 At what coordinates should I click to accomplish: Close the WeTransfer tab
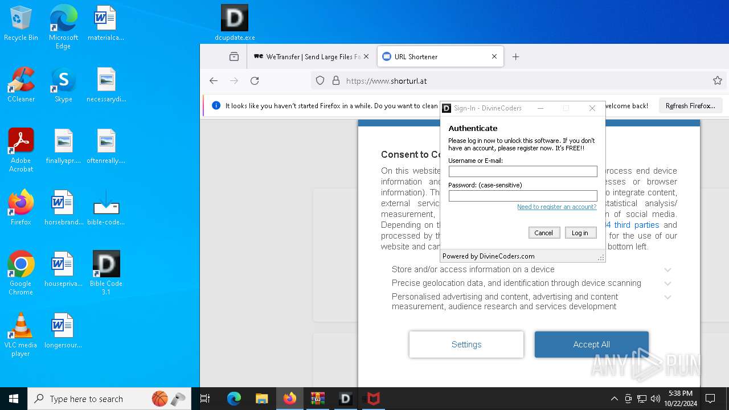click(x=366, y=56)
